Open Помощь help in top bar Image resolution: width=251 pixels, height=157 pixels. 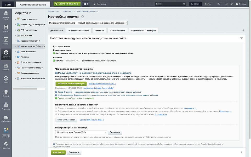(x=241, y=4)
